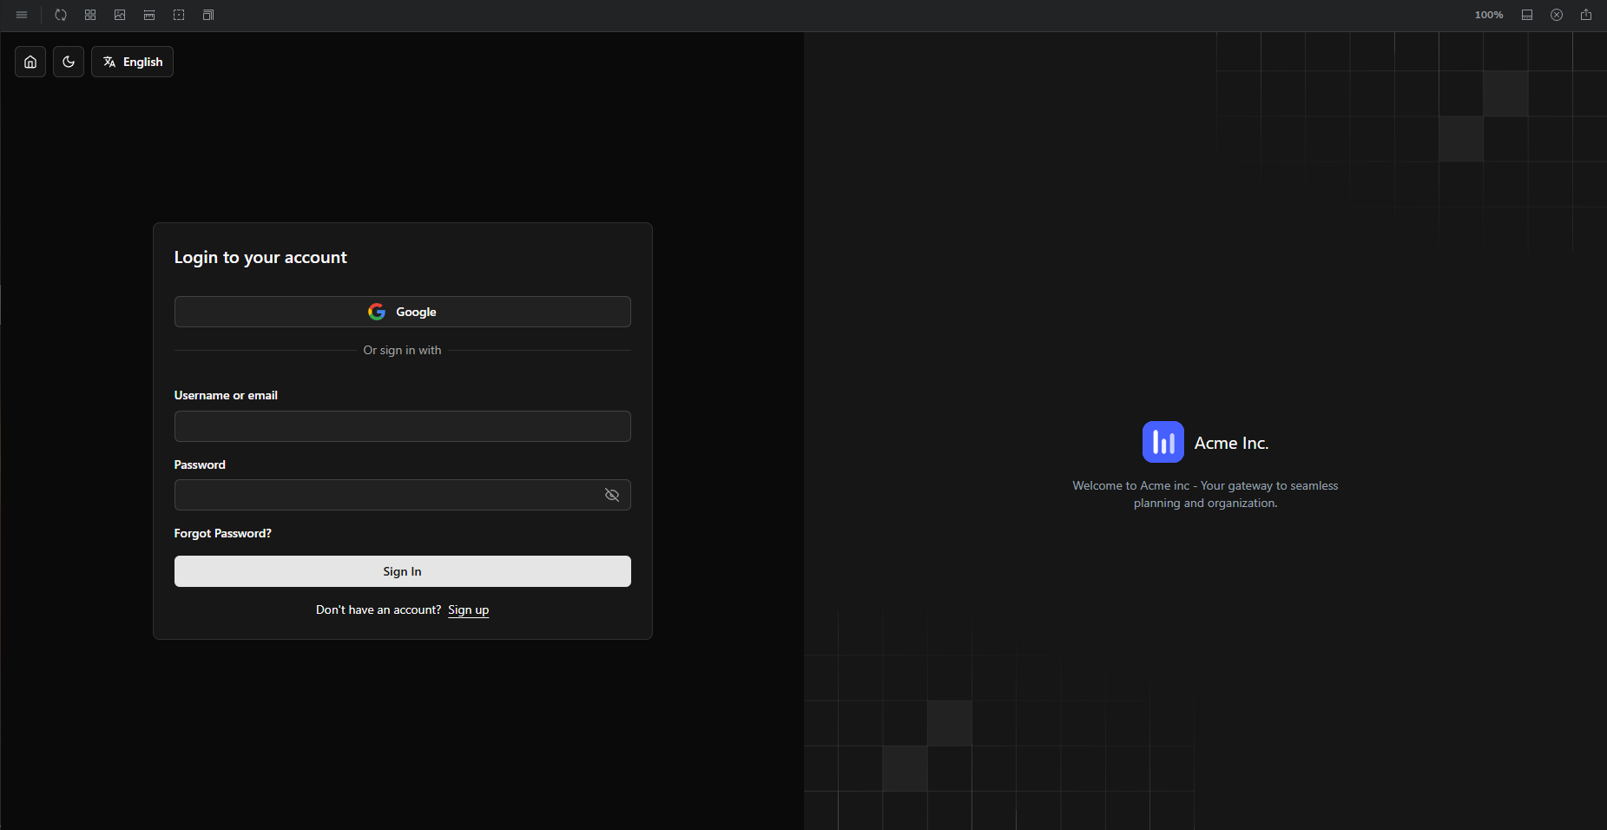Click the 'Login to your account' heading
Viewport: 1607px width, 830px height.
click(260, 257)
